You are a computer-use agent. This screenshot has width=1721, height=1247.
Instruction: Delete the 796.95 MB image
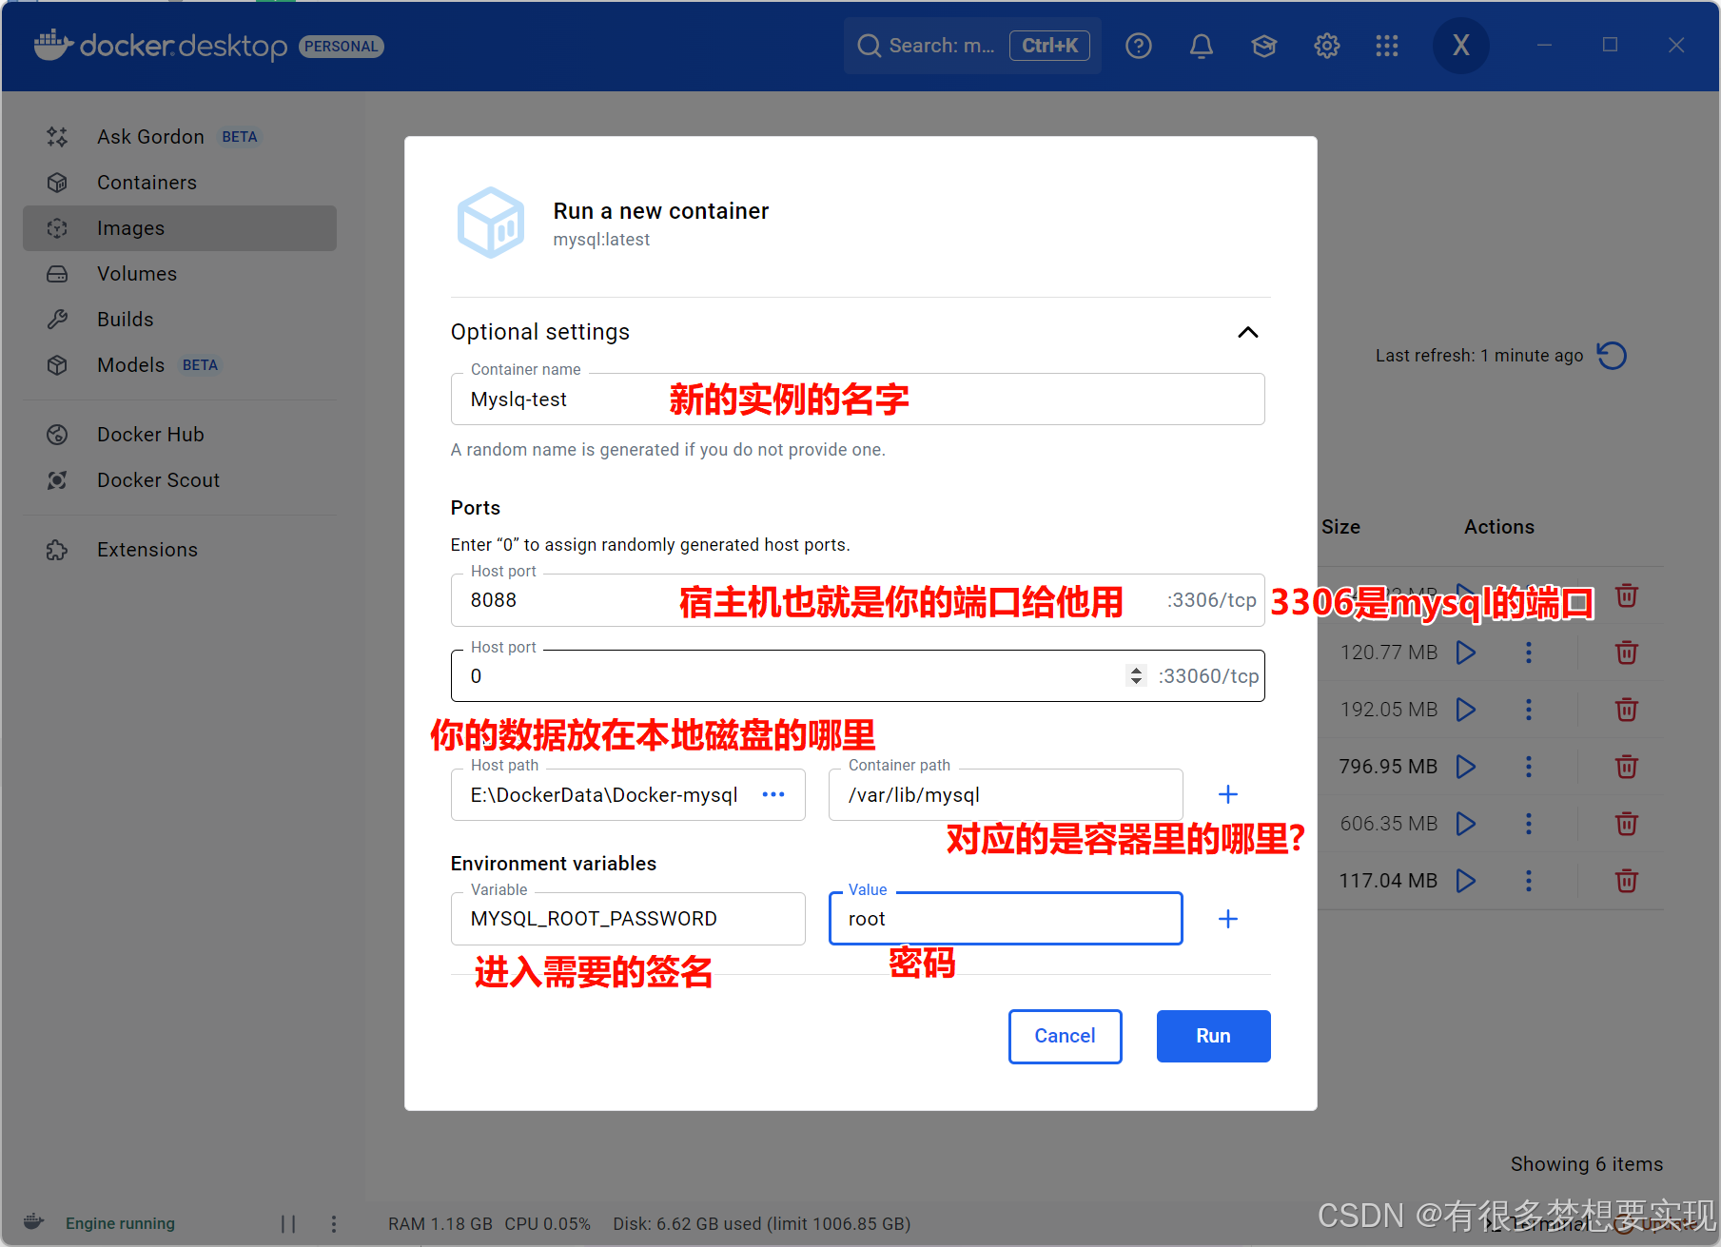click(1627, 767)
